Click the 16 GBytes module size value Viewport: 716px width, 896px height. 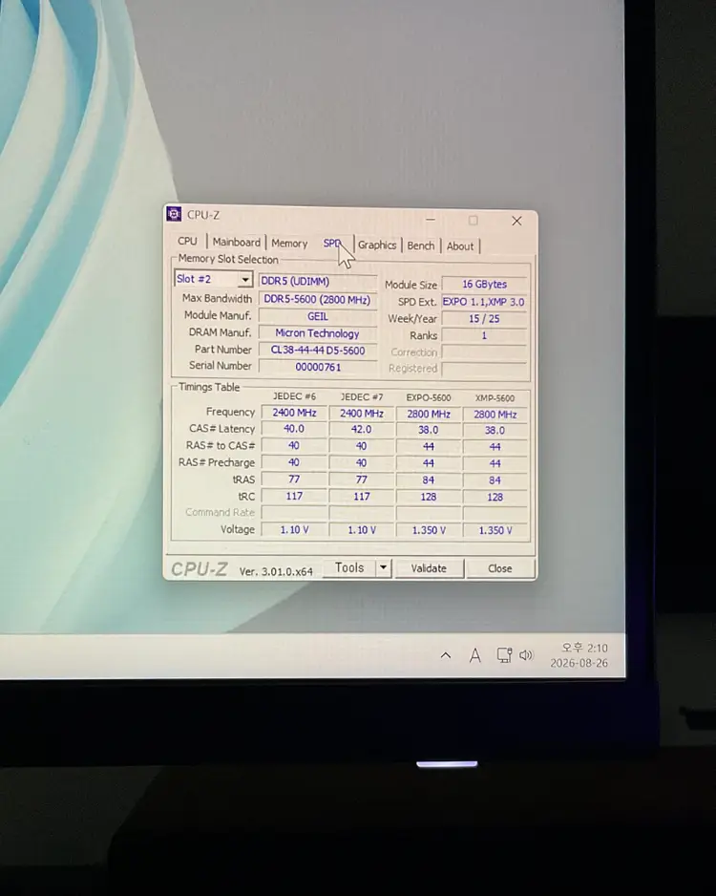pyautogui.click(x=484, y=284)
